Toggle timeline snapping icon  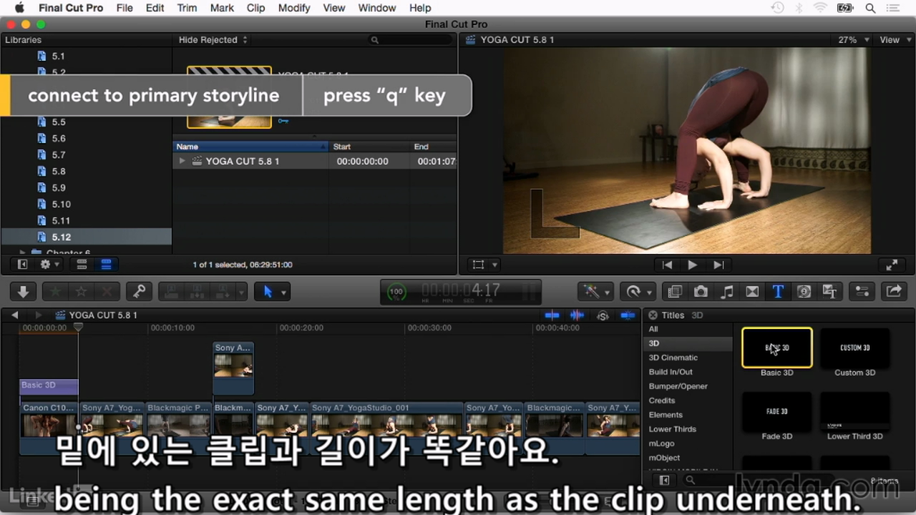[x=628, y=315]
